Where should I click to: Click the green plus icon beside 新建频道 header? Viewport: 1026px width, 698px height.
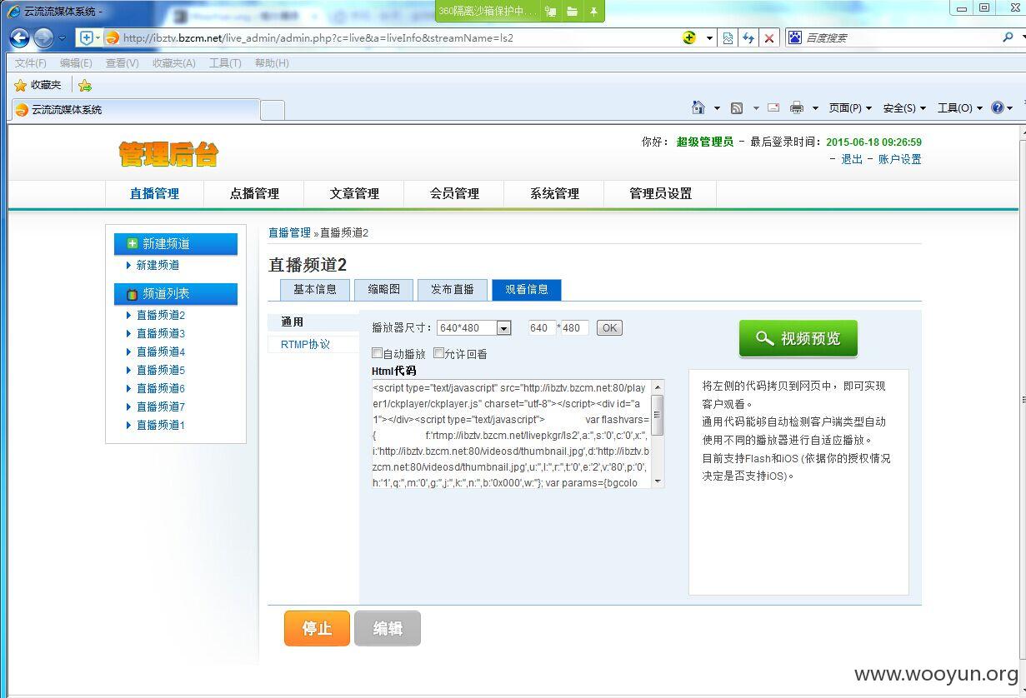[132, 243]
